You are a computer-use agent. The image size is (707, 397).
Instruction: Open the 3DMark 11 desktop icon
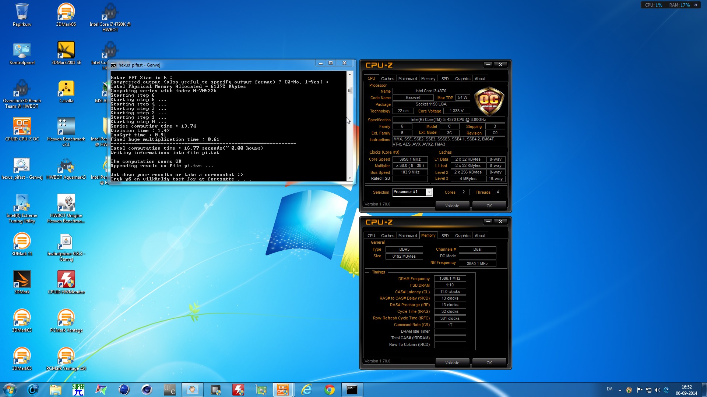click(x=22, y=244)
